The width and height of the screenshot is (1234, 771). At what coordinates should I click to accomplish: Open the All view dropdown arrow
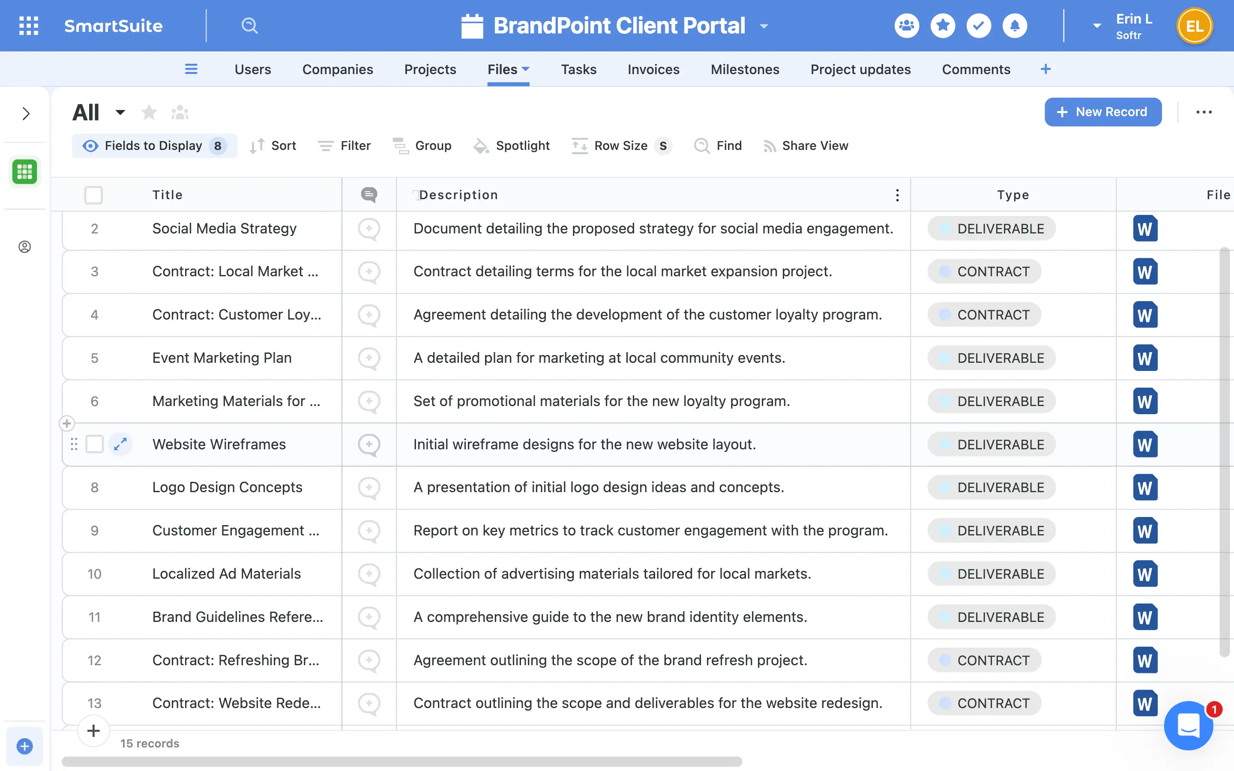click(120, 112)
